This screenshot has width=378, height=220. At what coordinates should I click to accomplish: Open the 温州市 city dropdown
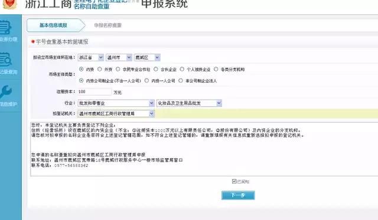click(x=119, y=58)
